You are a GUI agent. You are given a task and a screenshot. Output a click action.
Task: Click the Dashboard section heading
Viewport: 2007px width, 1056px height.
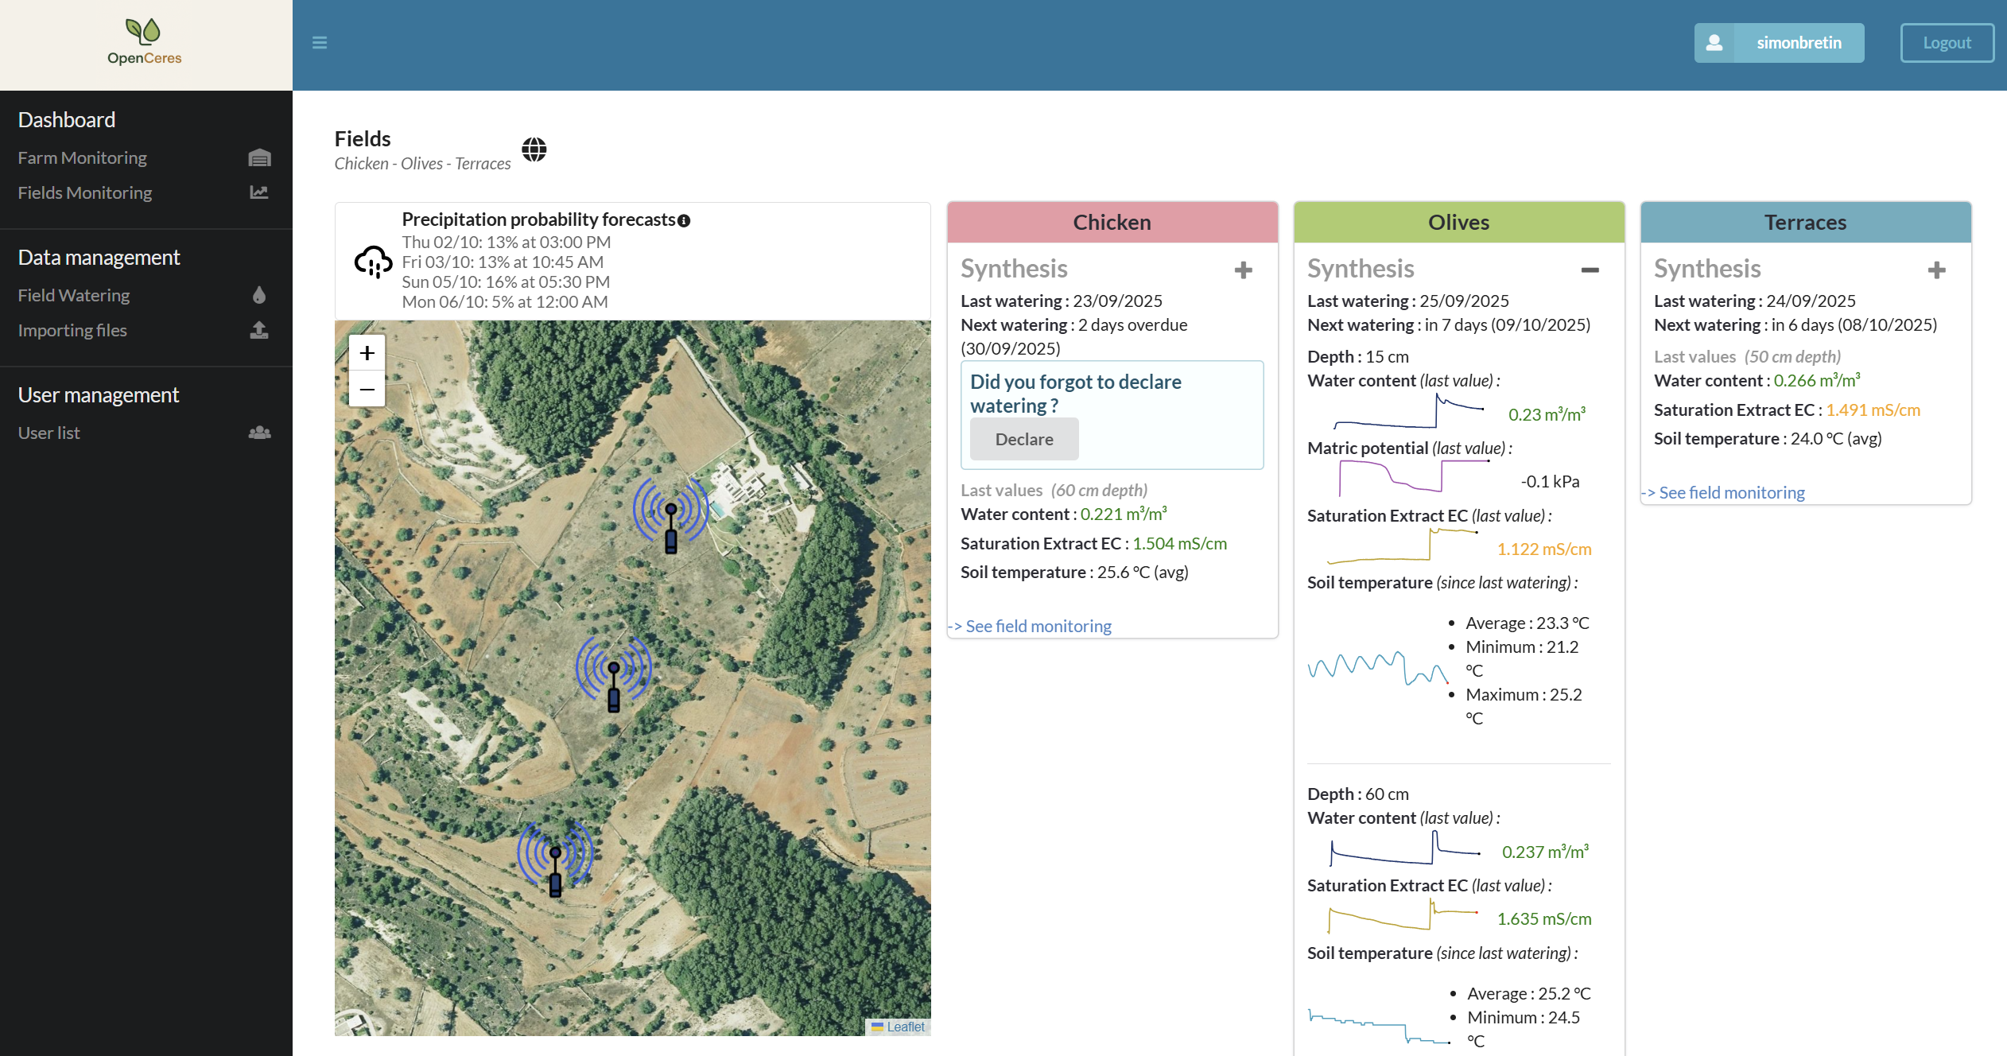click(67, 119)
